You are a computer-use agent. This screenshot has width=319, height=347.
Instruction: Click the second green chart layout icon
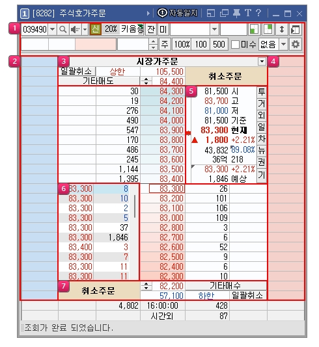[268, 29]
